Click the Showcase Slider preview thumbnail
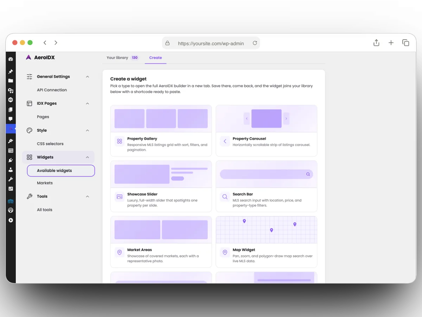 (161, 174)
